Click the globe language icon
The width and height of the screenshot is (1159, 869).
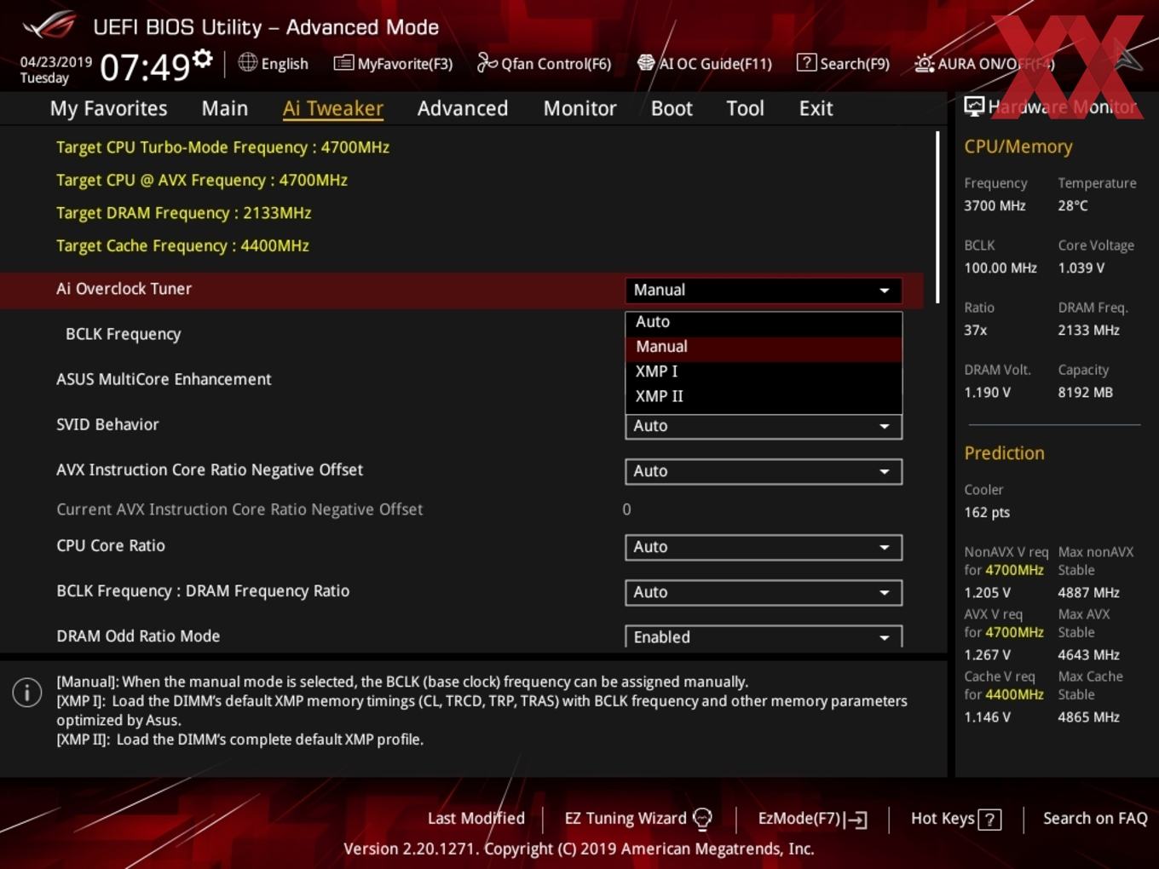click(247, 62)
